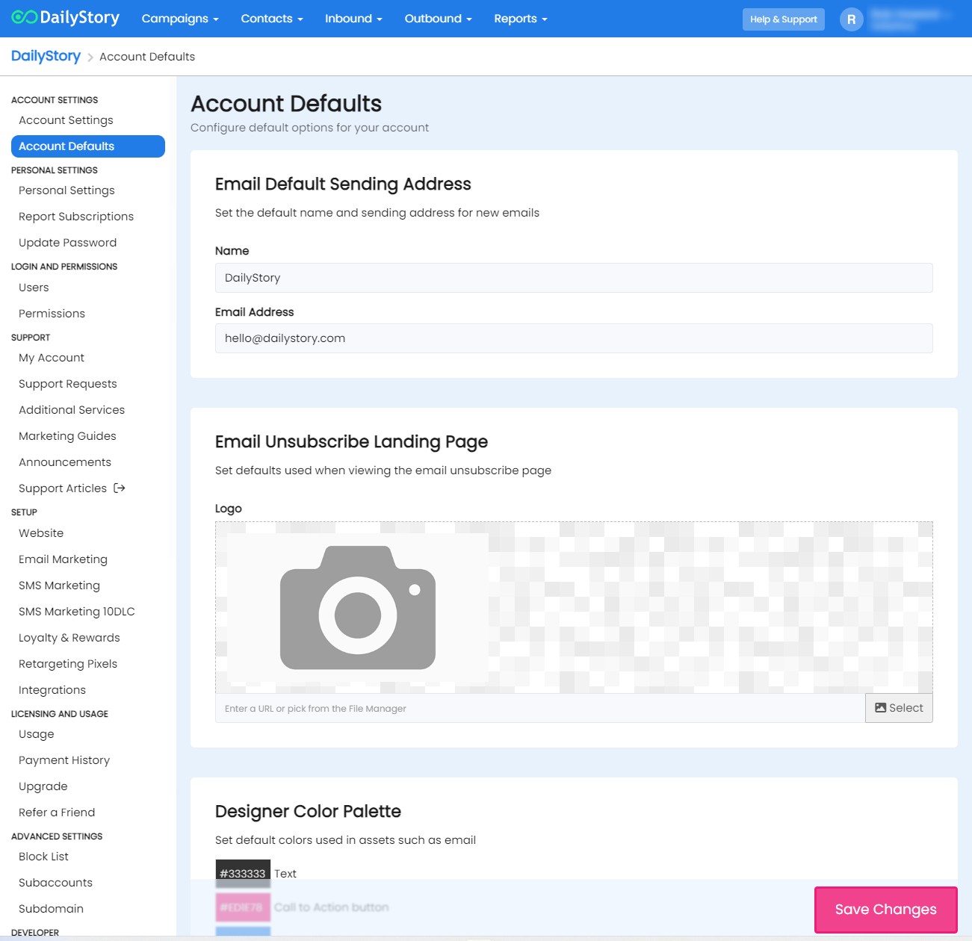Click Select file manager button
This screenshot has height=941, width=972.
899,708
